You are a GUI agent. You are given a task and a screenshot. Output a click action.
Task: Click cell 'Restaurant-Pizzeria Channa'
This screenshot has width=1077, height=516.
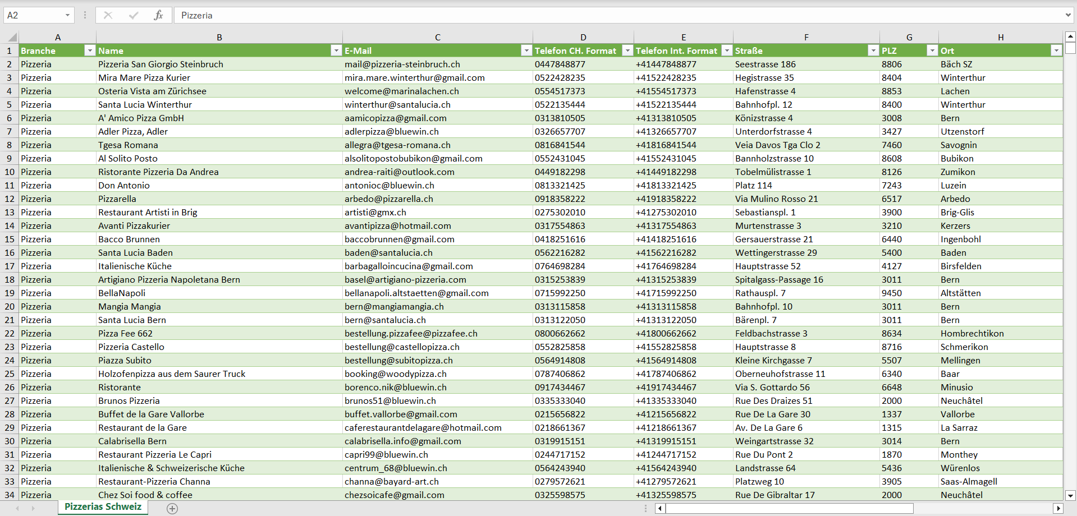pyautogui.click(x=219, y=481)
